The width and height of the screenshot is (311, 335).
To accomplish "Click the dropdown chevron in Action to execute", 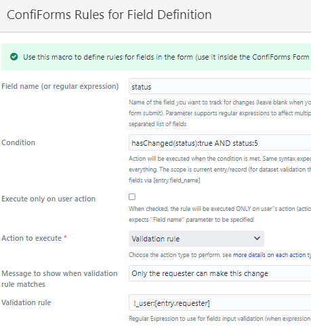I will (x=257, y=238).
